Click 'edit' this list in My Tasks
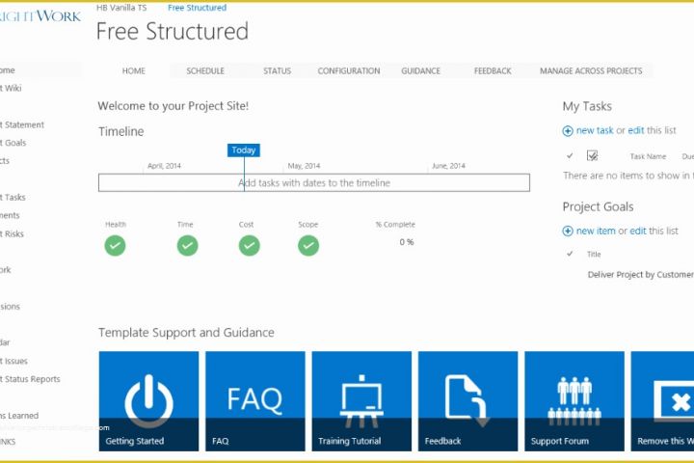The width and height of the screenshot is (694, 463). 635,130
